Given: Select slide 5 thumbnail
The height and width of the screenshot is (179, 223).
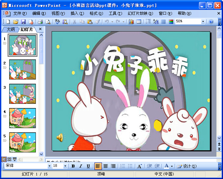Looking at the screenshot, I should coord(22,142).
